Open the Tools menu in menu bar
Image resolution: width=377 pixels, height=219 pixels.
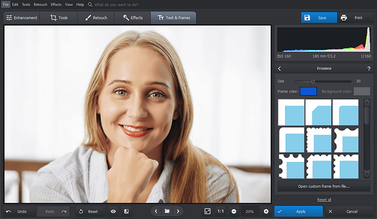[x=26, y=4]
